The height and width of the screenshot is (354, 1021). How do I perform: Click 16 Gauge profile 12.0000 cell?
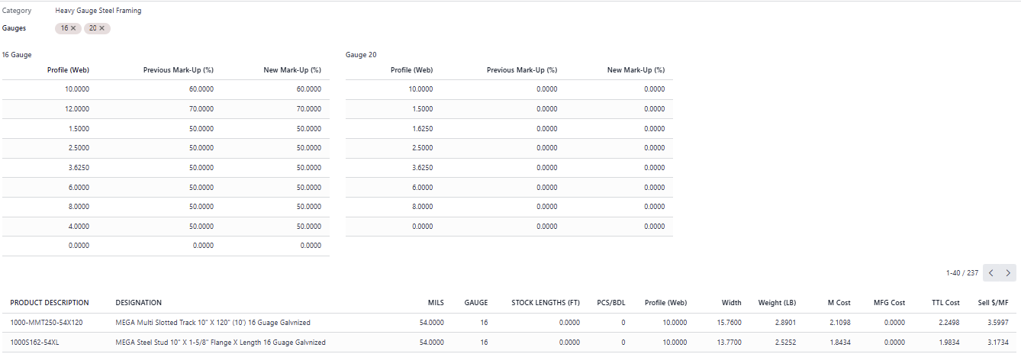[77, 109]
